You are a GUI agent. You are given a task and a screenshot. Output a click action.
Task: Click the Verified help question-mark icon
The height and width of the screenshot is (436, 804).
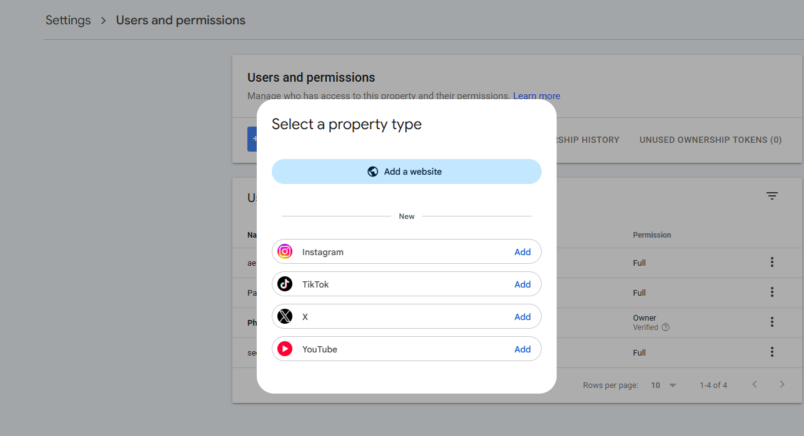pos(665,327)
